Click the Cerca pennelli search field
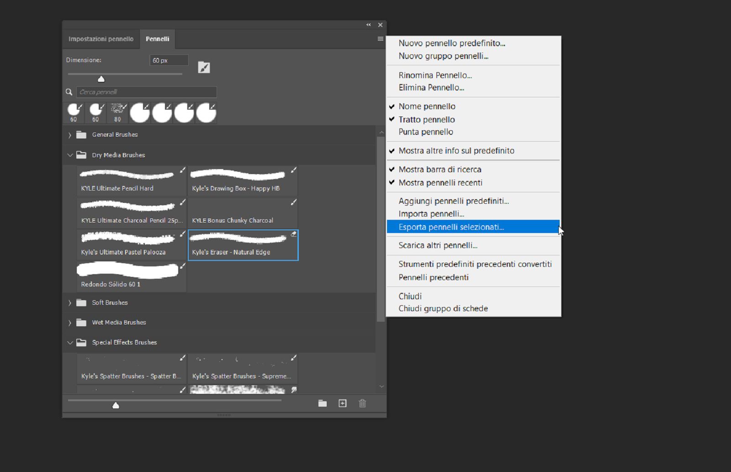Image resolution: width=731 pixels, height=472 pixels. (146, 92)
